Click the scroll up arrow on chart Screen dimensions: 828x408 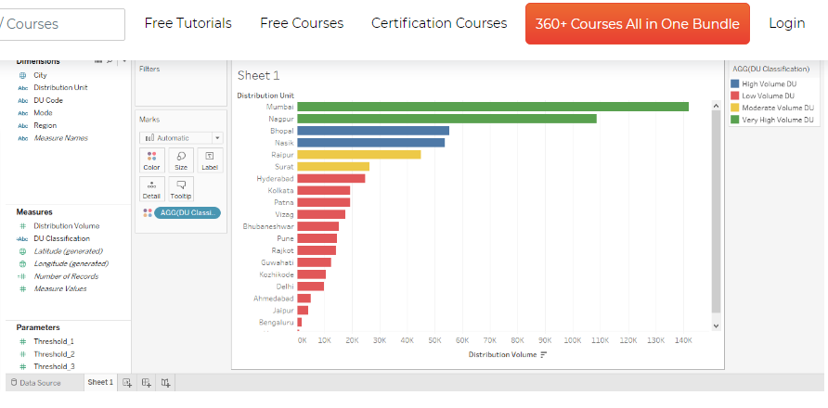point(716,106)
